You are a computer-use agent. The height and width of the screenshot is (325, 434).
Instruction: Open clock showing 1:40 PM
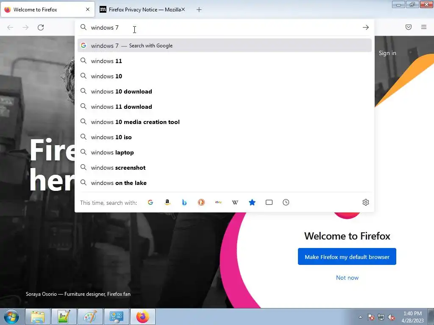(412, 317)
